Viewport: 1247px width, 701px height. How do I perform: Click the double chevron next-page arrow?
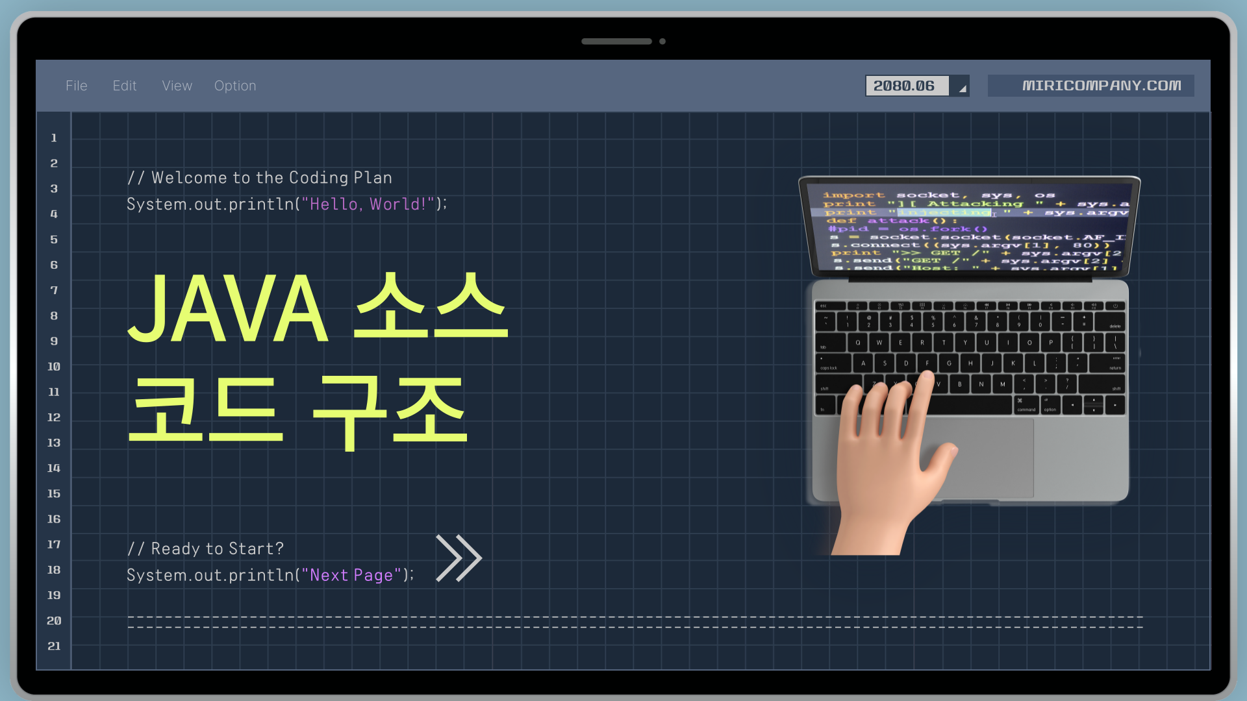pyautogui.click(x=459, y=558)
